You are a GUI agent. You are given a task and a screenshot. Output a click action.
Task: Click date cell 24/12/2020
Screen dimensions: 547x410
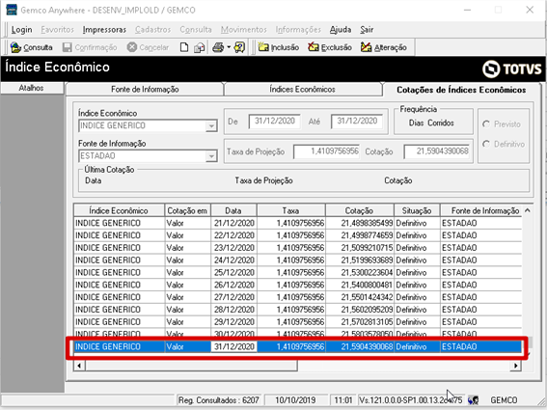click(234, 260)
